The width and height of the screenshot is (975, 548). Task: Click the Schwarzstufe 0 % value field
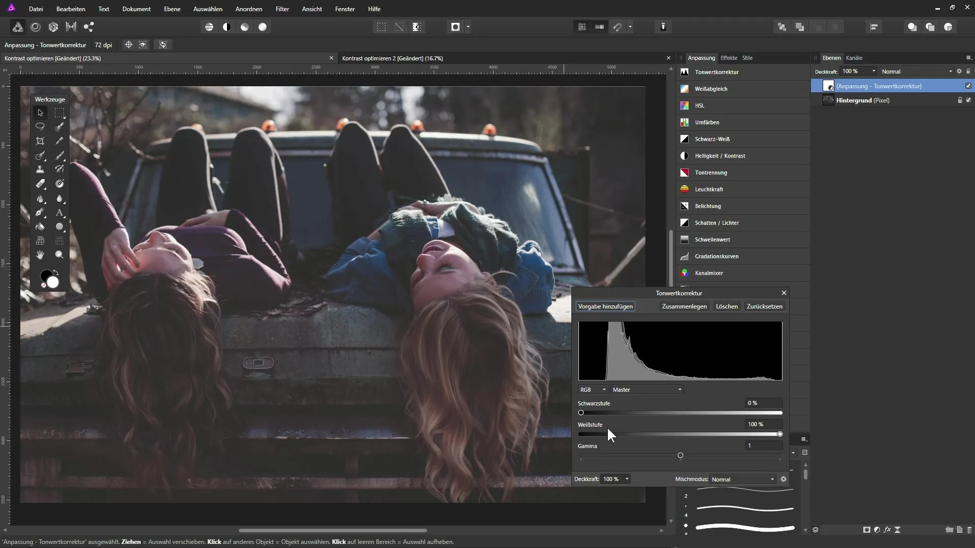[x=764, y=403]
